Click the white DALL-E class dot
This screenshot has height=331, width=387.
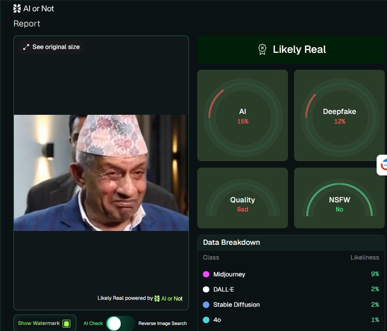tap(206, 289)
